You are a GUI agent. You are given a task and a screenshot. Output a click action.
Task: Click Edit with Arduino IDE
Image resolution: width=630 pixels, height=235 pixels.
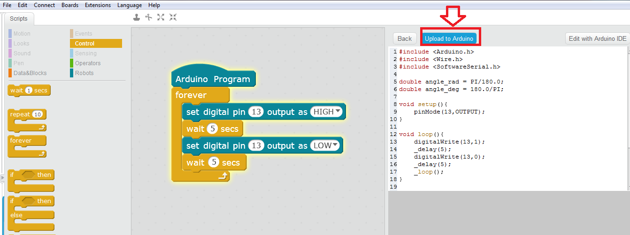[x=597, y=38]
